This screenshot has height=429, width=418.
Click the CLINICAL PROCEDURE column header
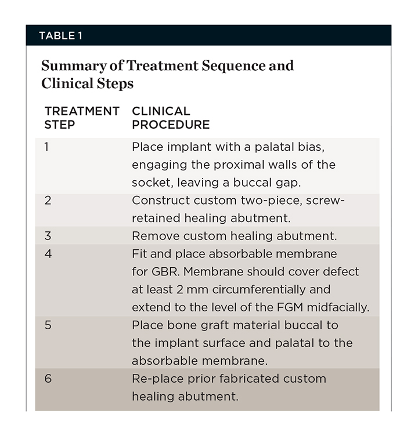171,117
